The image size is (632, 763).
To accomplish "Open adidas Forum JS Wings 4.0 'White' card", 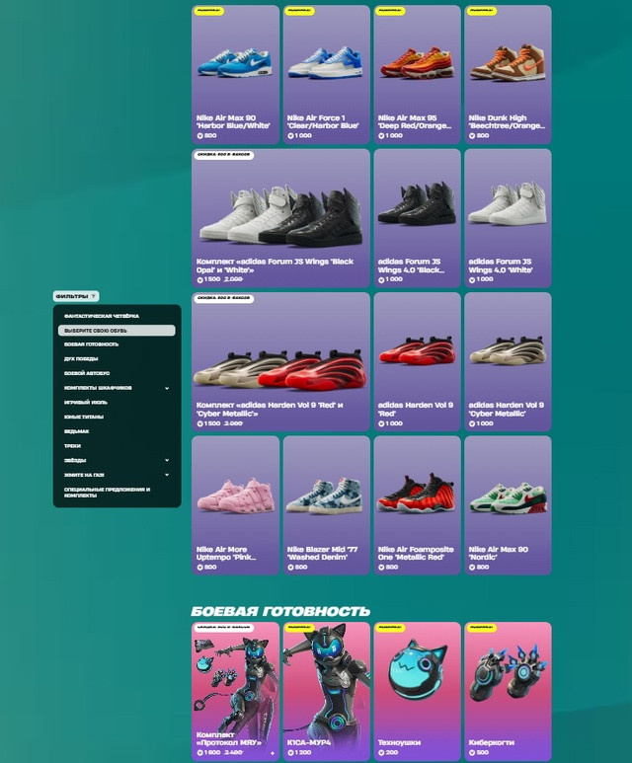I will click(x=508, y=218).
